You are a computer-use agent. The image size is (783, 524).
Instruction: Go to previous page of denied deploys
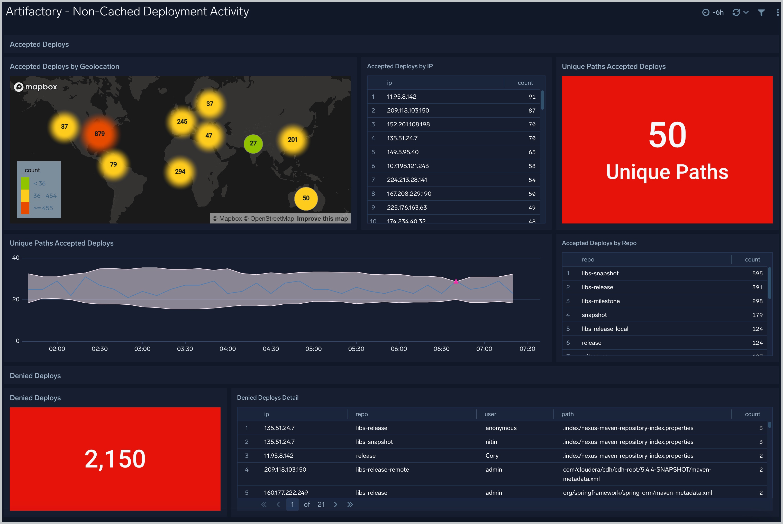(278, 504)
